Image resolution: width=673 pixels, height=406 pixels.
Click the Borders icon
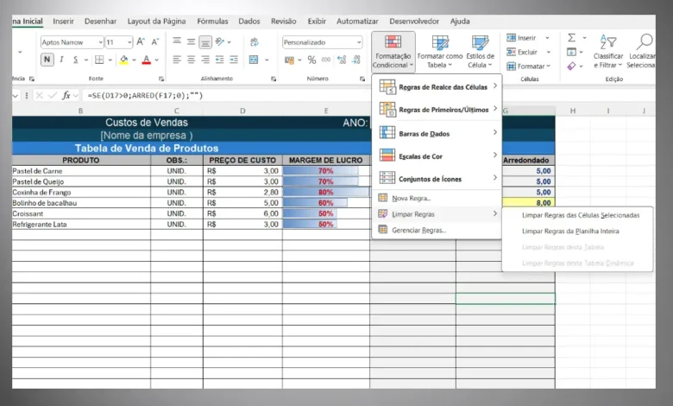click(99, 60)
